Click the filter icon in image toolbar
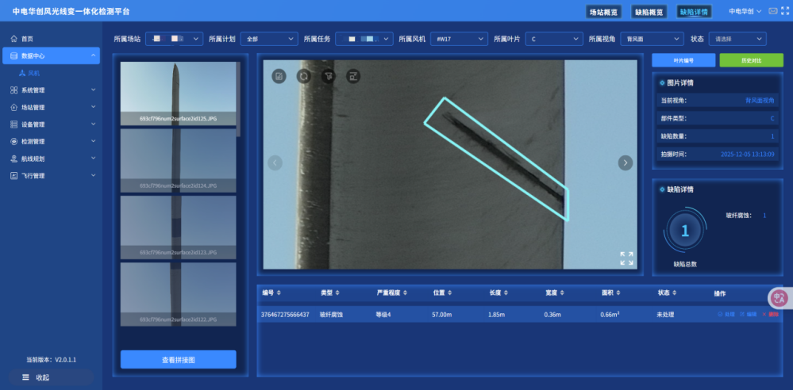 click(x=329, y=76)
